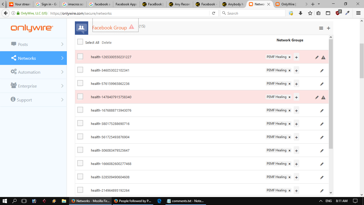Expand the Networks menu chevron

click(62, 58)
